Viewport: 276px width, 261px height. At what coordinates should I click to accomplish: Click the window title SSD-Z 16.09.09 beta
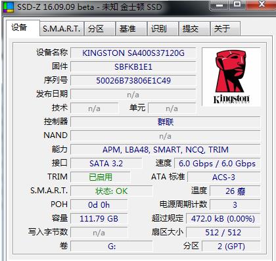point(56,7)
